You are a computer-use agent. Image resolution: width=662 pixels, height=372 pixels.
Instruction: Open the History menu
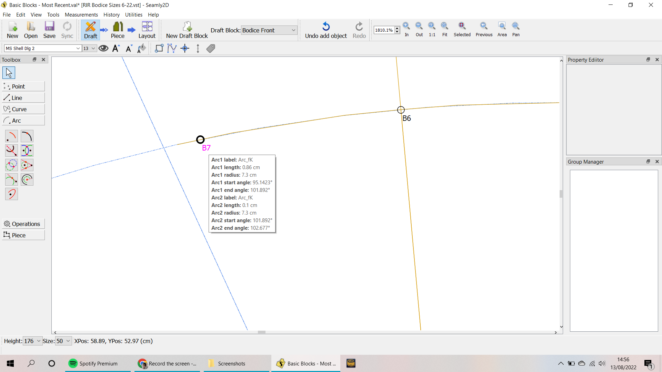click(x=111, y=15)
